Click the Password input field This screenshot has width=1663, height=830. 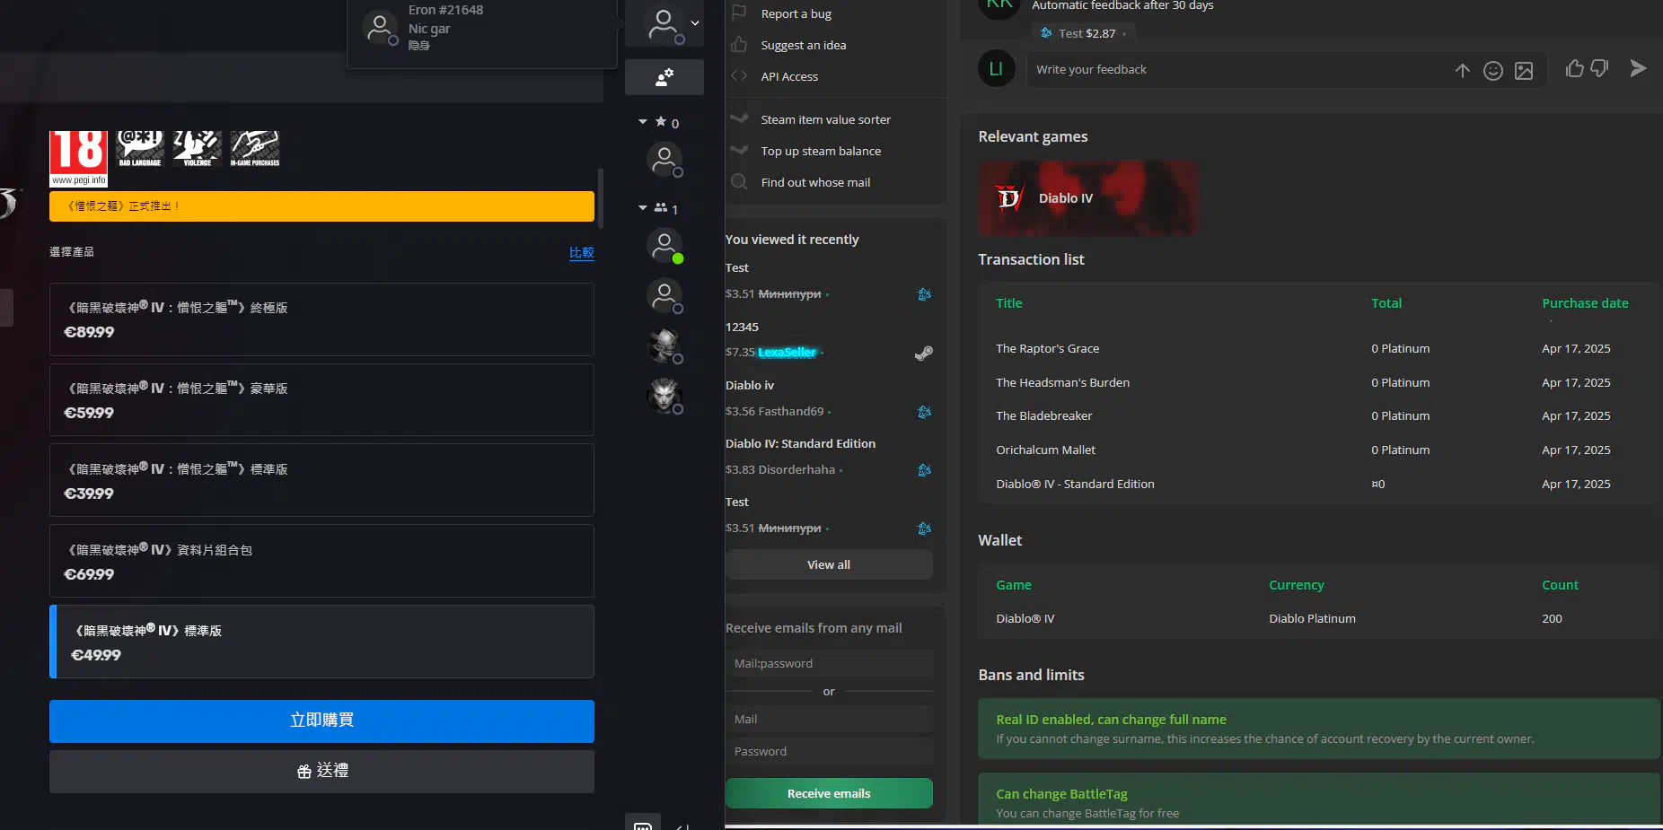[829, 752]
